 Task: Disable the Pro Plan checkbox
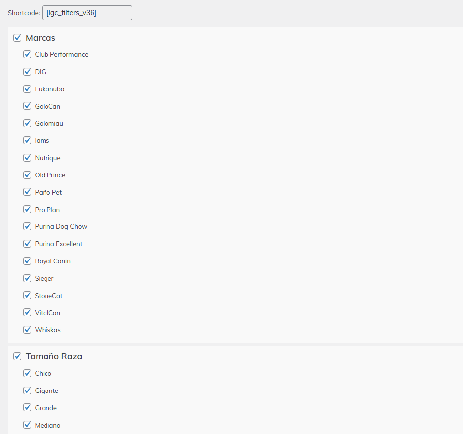[27, 210]
